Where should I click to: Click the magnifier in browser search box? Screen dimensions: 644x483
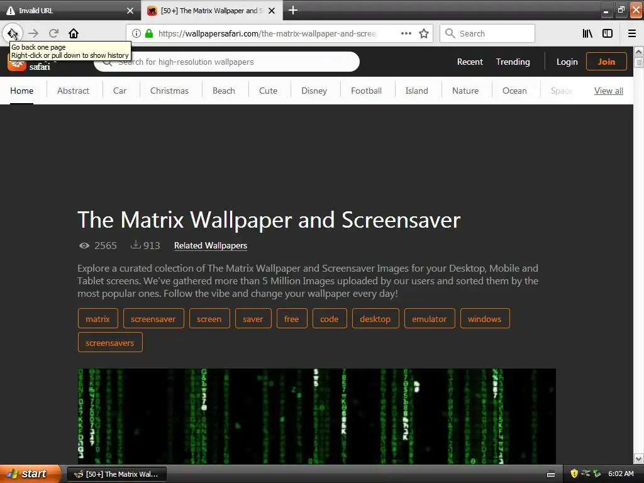450,33
